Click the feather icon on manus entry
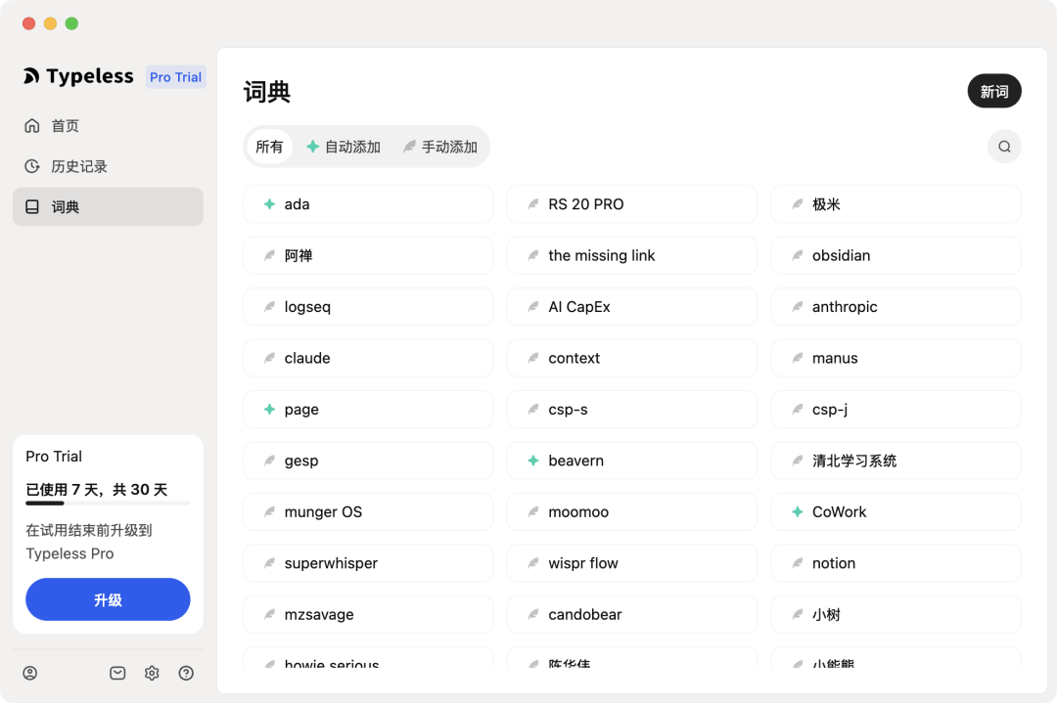 coord(798,358)
